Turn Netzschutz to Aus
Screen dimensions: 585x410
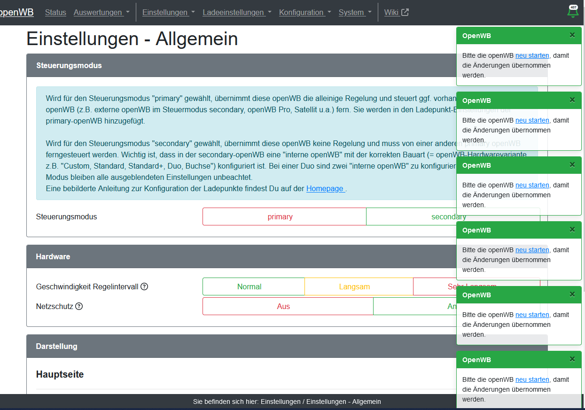(x=288, y=306)
